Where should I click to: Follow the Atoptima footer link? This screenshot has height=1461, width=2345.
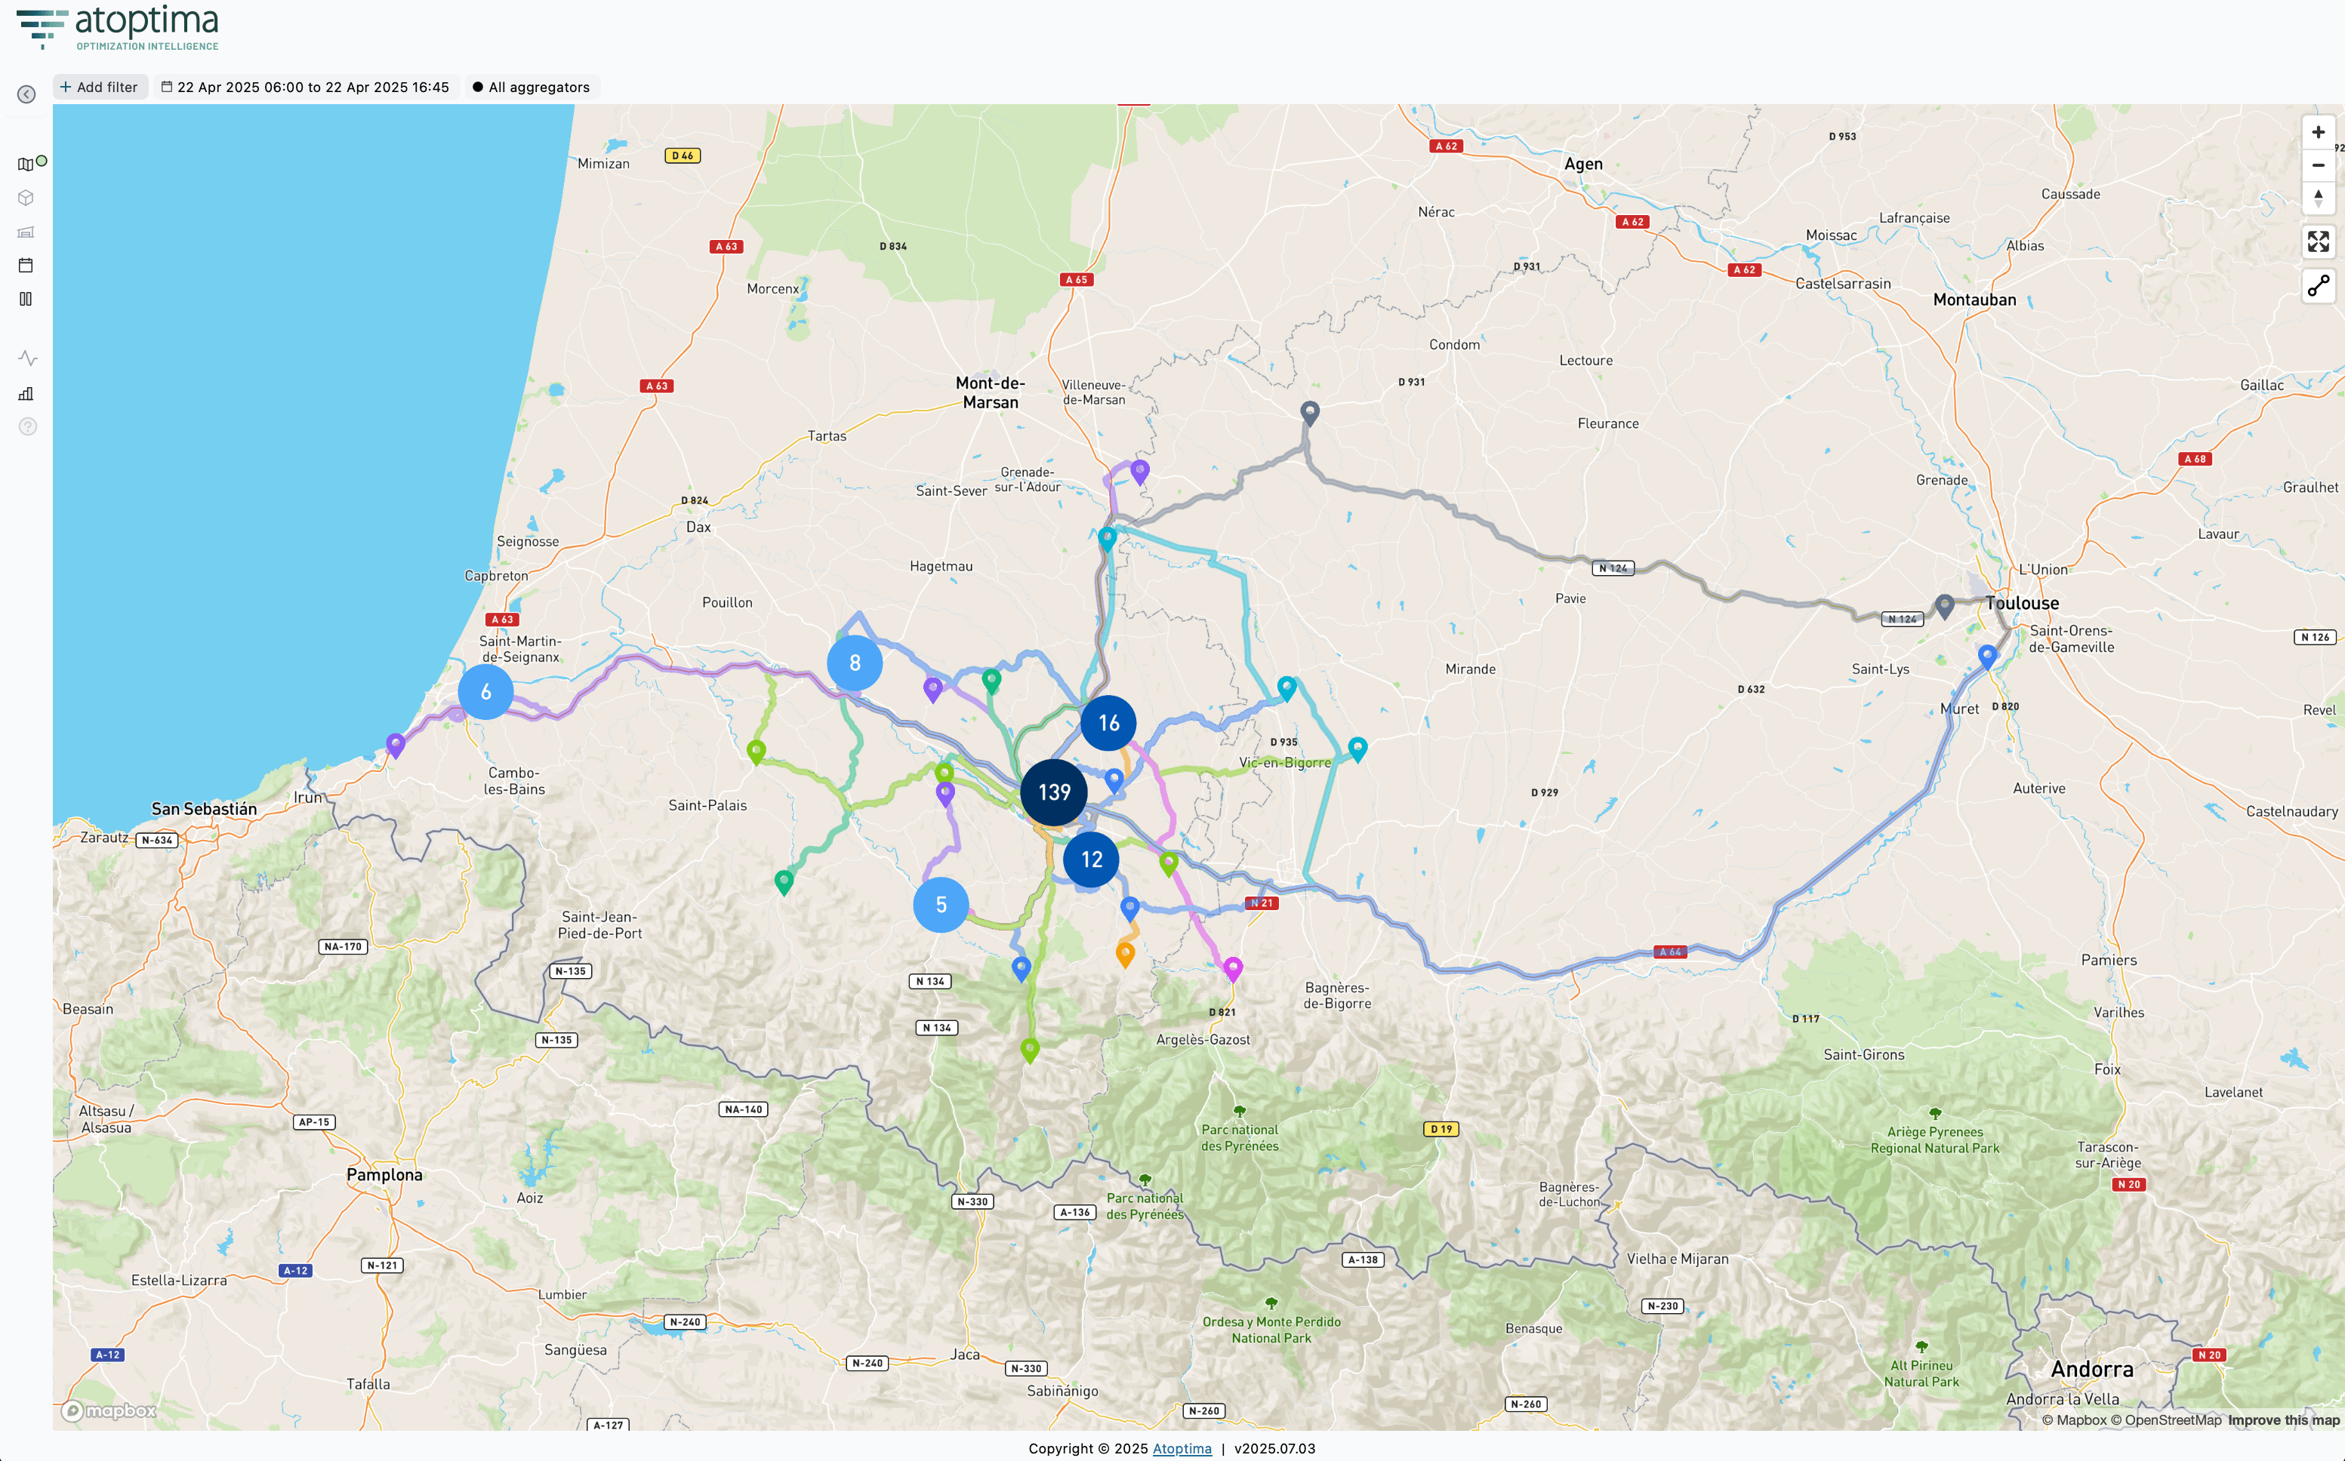(x=1182, y=1447)
